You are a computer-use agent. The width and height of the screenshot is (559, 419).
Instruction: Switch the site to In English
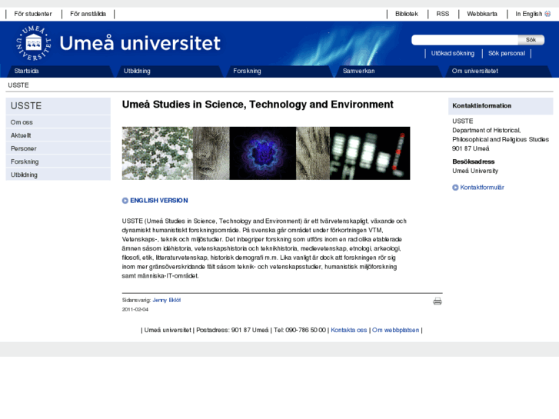(x=529, y=14)
